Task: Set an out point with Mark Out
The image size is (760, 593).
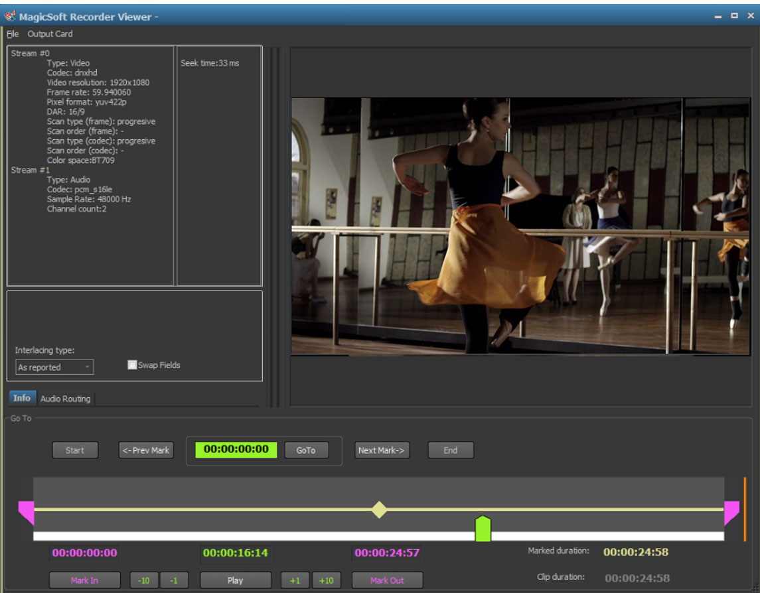Action: (x=387, y=580)
